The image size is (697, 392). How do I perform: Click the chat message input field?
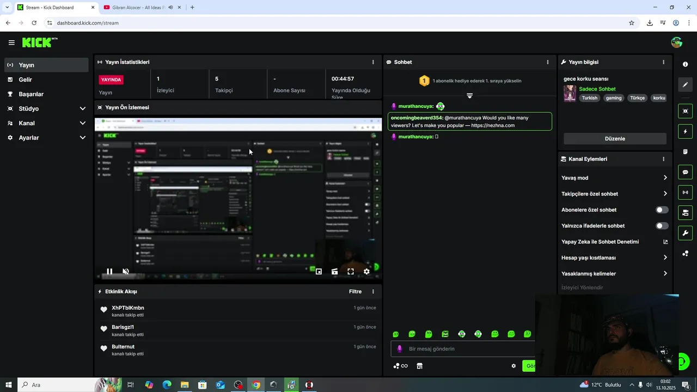[464, 349]
